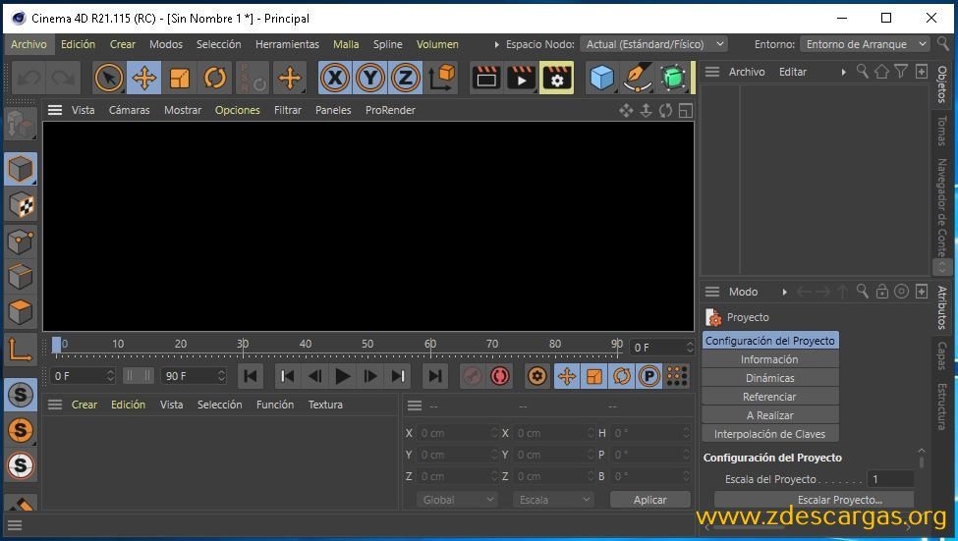The height and width of the screenshot is (541, 958).
Task: Toggle Position keyframe recording
Action: (x=566, y=376)
